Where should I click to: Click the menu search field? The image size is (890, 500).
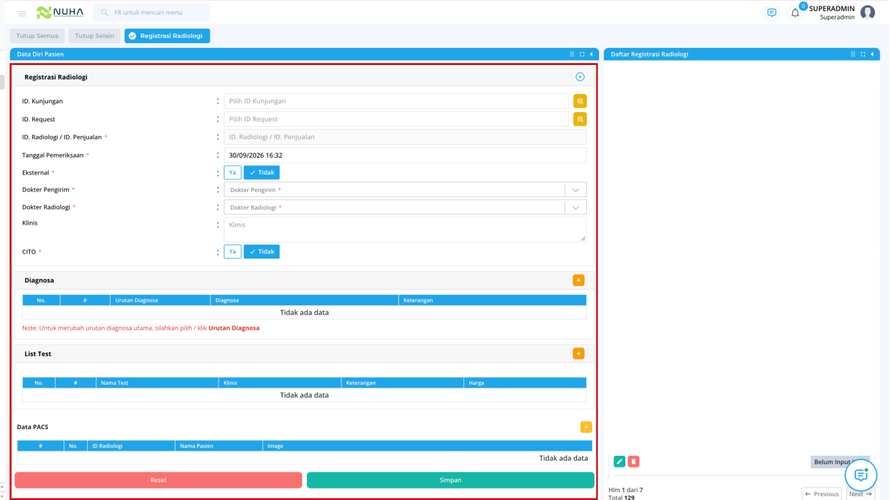pos(151,12)
